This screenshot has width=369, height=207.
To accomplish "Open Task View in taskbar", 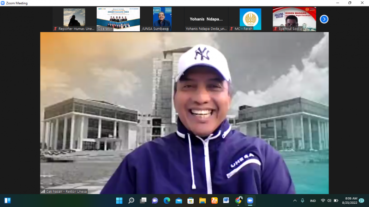I will (143, 201).
